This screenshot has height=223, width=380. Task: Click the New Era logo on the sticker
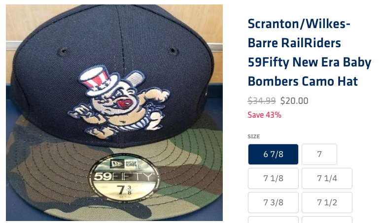pyautogui.click(x=124, y=164)
